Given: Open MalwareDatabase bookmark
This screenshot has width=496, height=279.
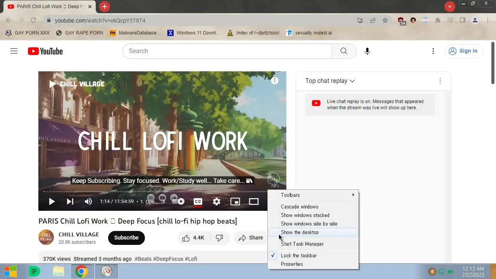Looking at the screenshot, I should [135, 33].
